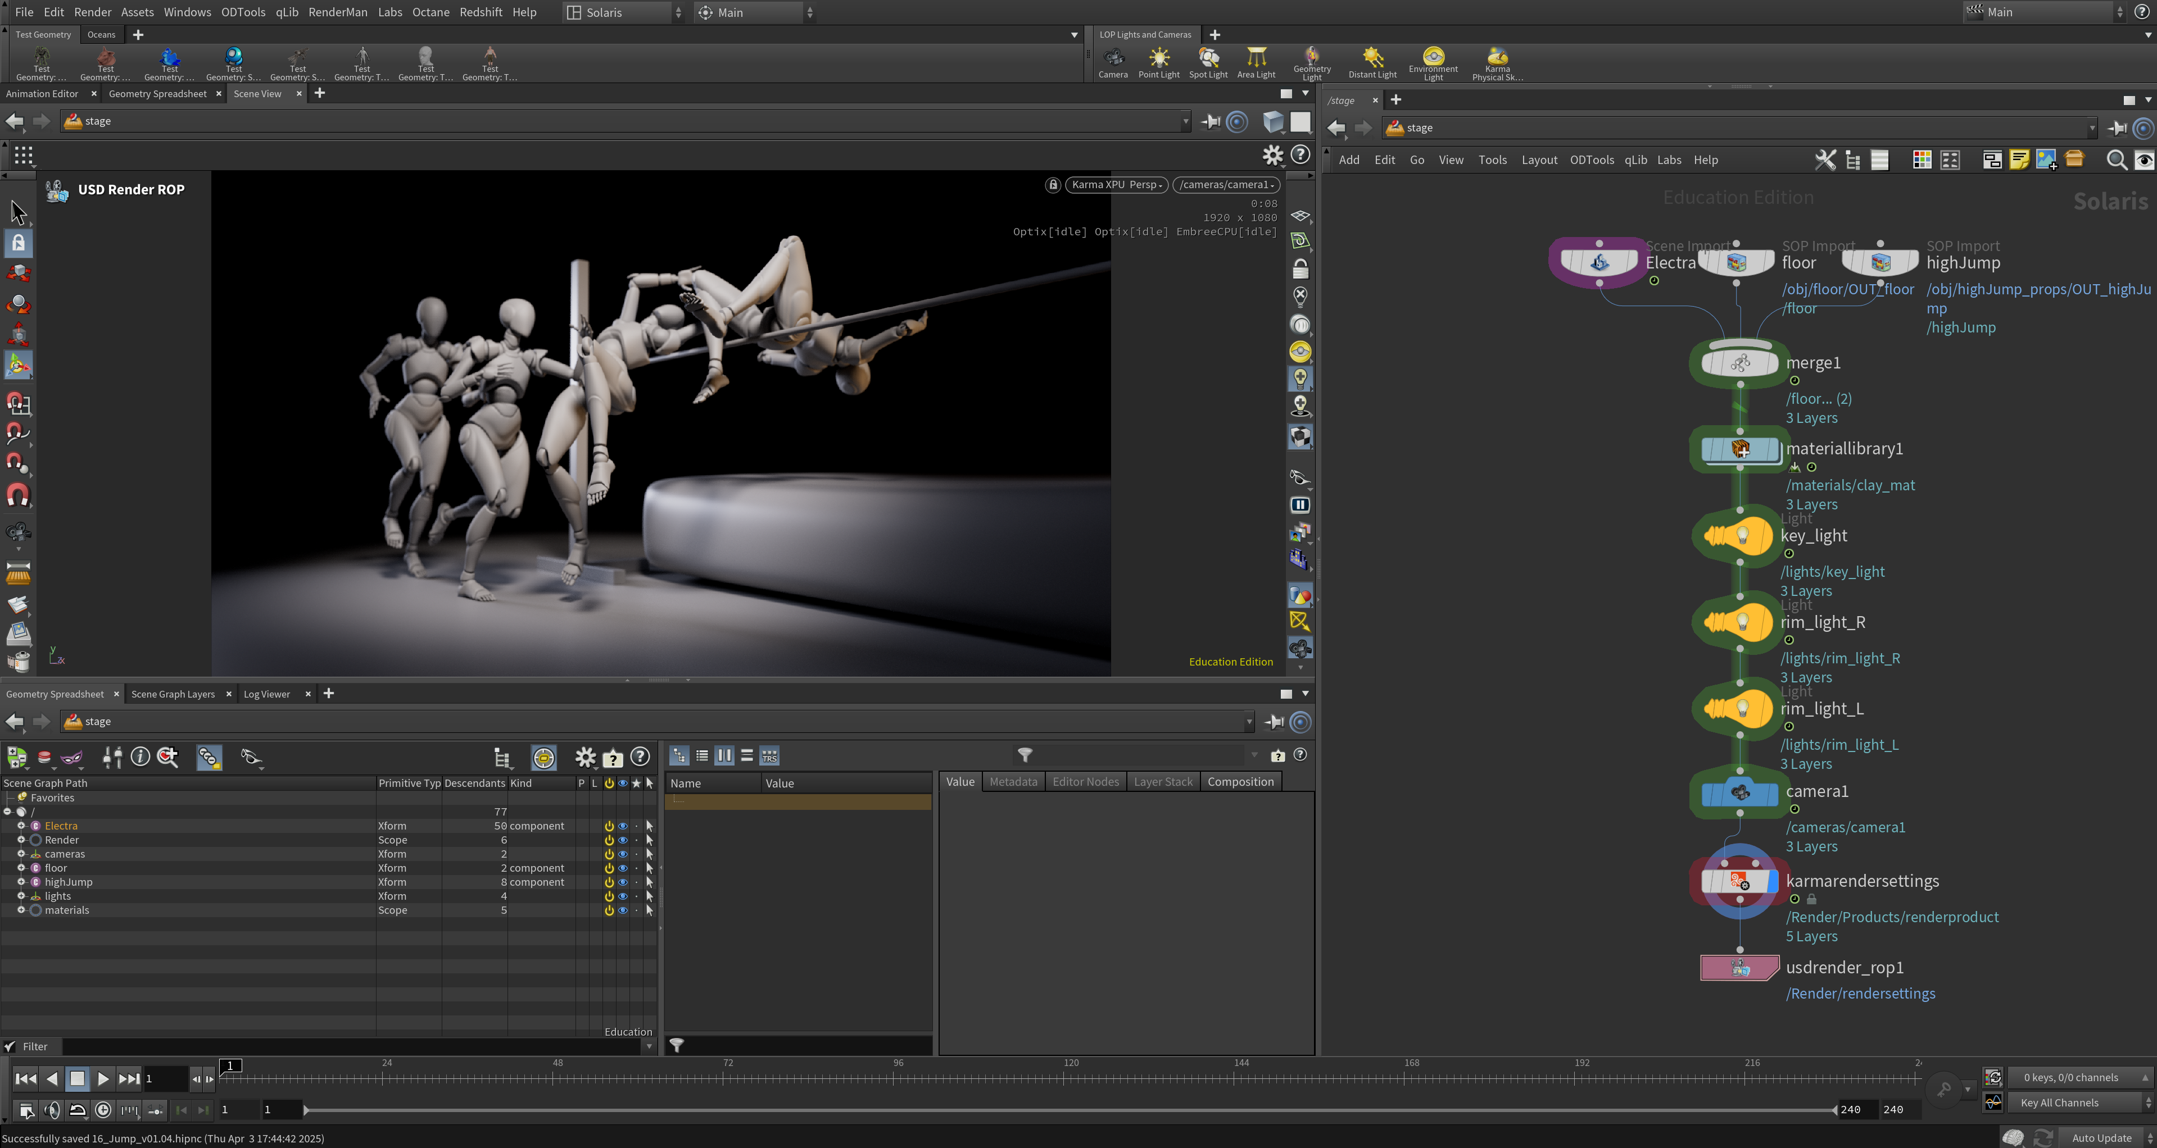
Task: Add an Environment Light from shelf
Action: click(1434, 63)
